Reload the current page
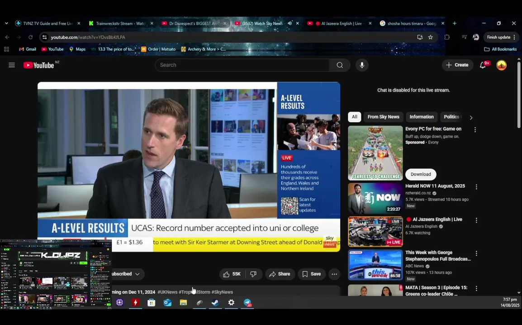The image size is (522, 325). (x=30, y=37)
